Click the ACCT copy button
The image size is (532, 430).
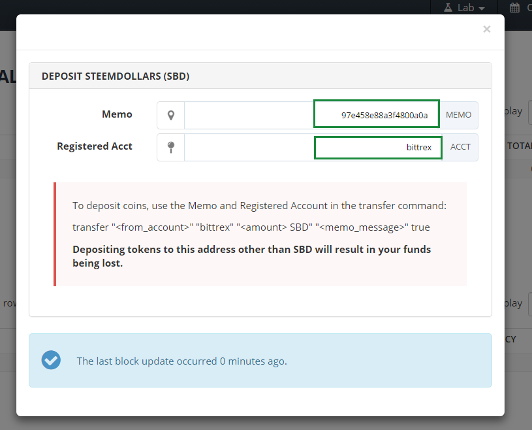(460, 147)
